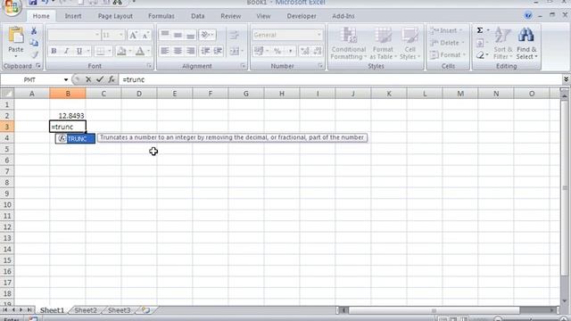Viewport: 571px width, 321px height.
Task: Open the General number format dropdown
Action: coord(319,35)
